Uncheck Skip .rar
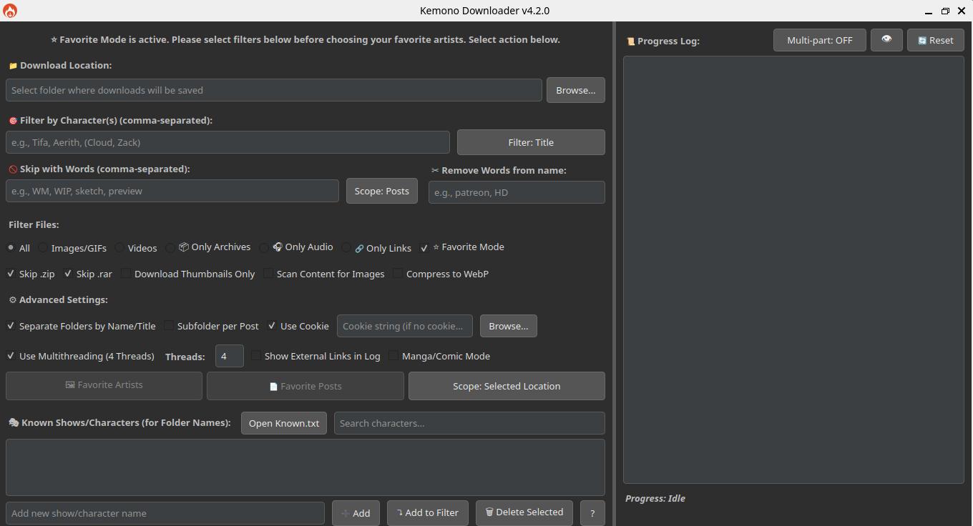This screenshot has width=973, height=526. pyautogui.click(x=67, y=273)
